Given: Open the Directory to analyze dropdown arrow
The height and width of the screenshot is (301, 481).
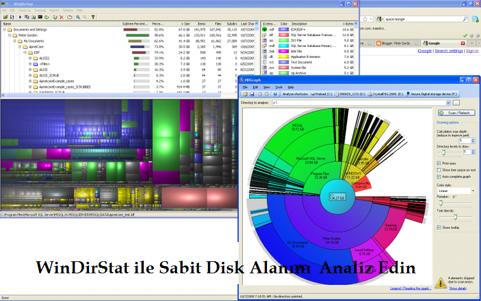Looking at the screenshot, I should click(x=448, y=102).
